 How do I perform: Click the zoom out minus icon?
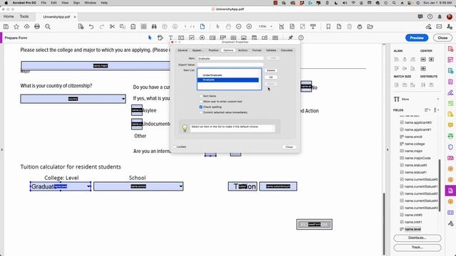239,27
